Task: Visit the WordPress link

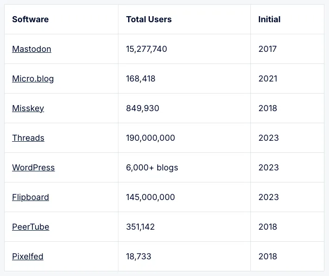Action: (33, 168)
